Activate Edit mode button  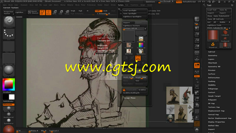42,12
